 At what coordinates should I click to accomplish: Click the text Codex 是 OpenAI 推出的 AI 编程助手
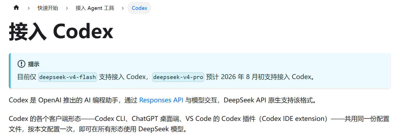(63, 100)
